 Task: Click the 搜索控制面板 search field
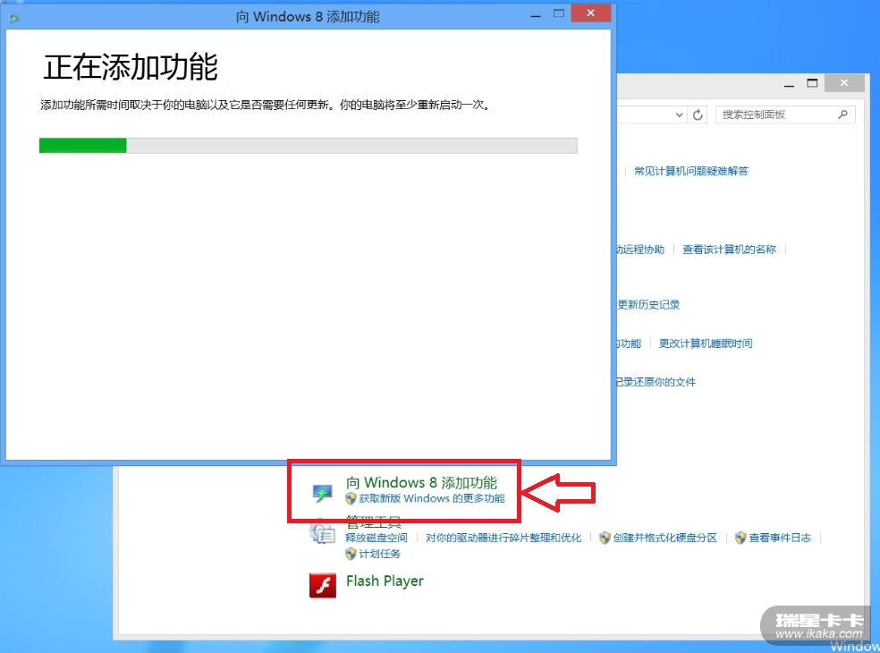tap(785, 114)
